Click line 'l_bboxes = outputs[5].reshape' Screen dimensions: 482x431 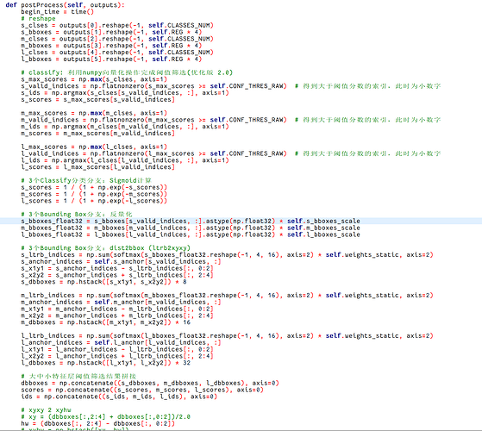(x=111, y=59)
